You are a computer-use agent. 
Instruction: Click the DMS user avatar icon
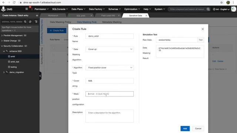click(x=234, y=9)
